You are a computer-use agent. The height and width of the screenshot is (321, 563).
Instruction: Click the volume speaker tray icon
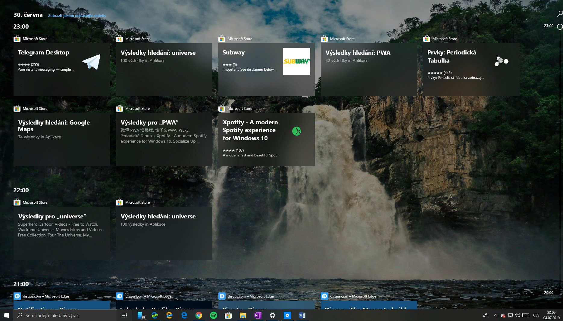pyautogui.click(x=518, y=315)
